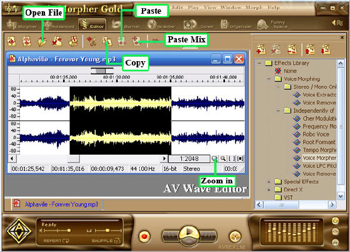Open the Morph menu
Image resolution: width=350 pixels, height=252 pixels.
pos(254,7)
